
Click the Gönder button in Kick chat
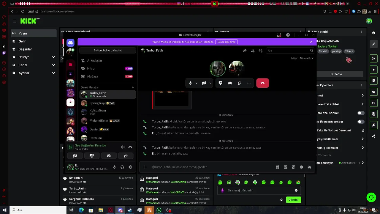293,200
